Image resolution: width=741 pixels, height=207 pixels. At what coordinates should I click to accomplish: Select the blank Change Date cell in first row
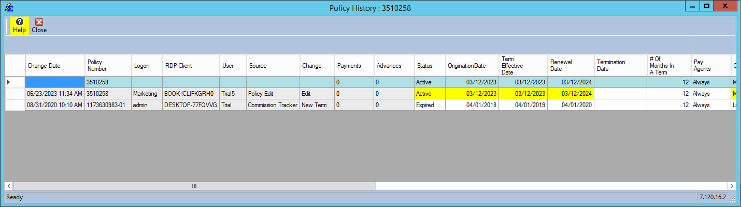[55, 82]
